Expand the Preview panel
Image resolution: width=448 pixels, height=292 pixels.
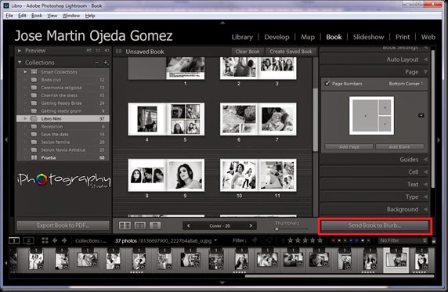pos(20,51)
